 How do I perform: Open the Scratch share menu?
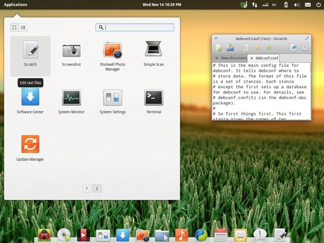(x=293, y=47)
